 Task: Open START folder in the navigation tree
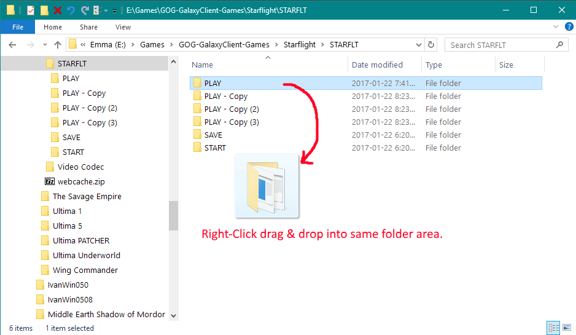(x=73, y=152)
